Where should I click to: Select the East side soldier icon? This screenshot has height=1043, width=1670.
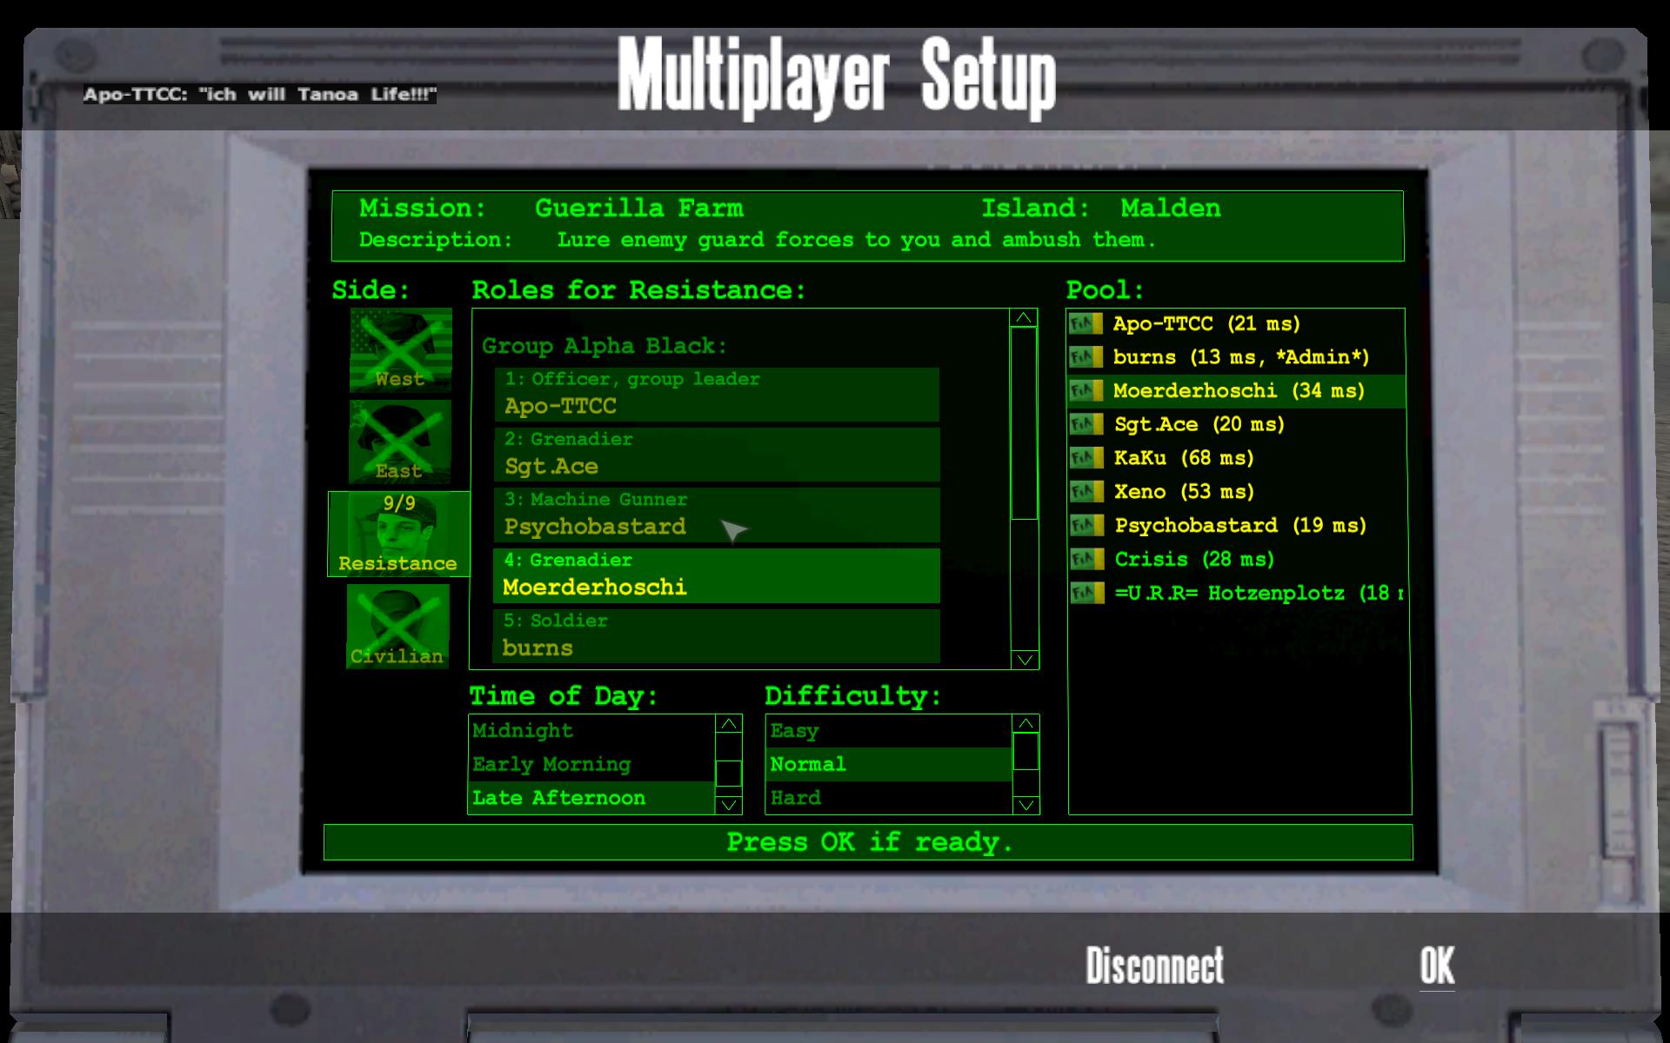point(400,442)
